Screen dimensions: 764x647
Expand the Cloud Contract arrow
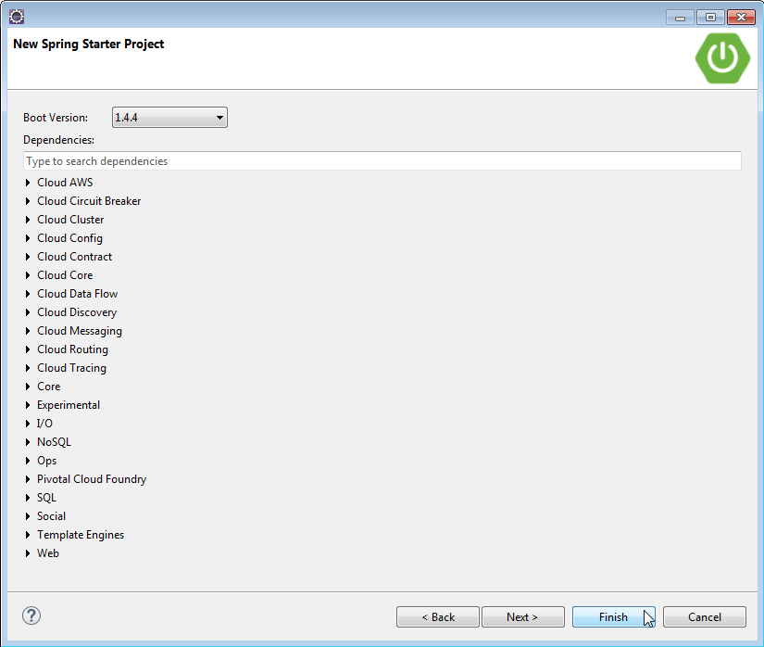(x=28, y=257)
